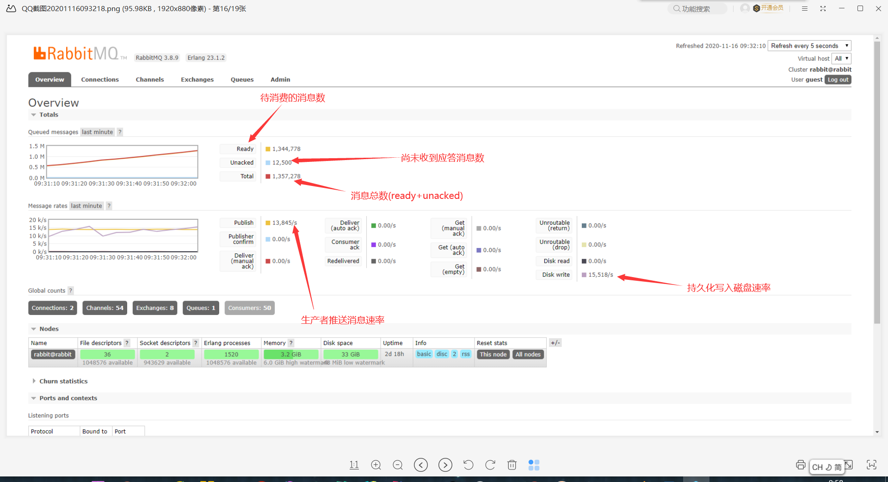Click the Log out button
The image size is (888, 482).
(838, 80)
